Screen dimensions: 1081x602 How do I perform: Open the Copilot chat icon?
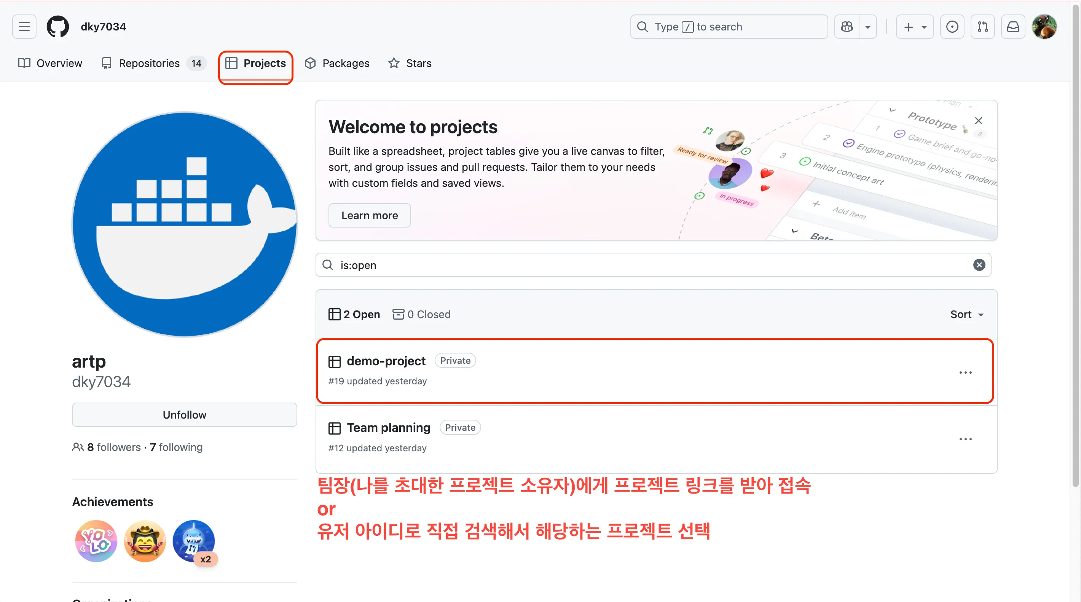tap(847, 27)
